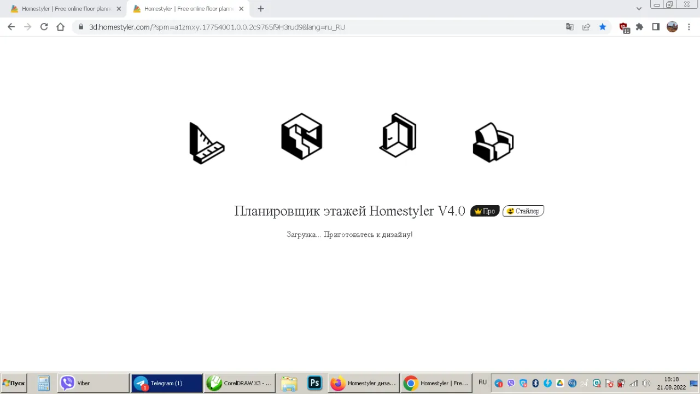This screenshot has width=700, height=394.
Task: Open Viber tray icon
Action: (x=511, y=383)
